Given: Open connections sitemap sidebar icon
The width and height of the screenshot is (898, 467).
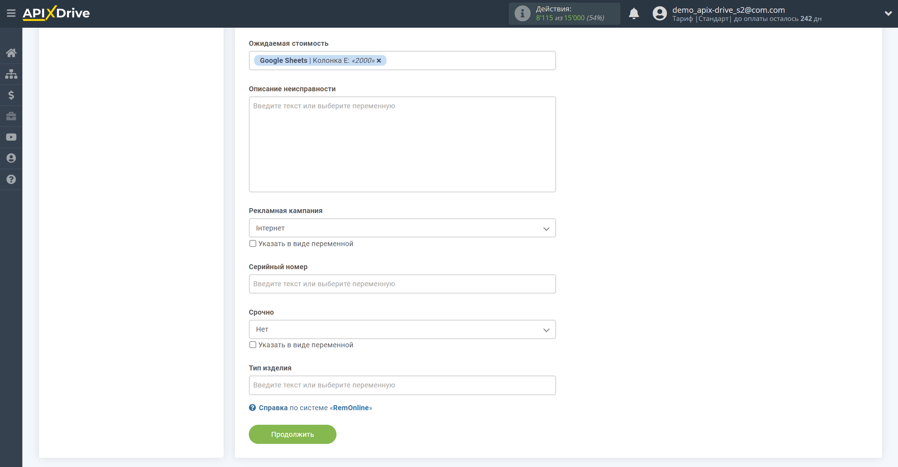Looking at the screenshot, I should [x=11, y=74].
